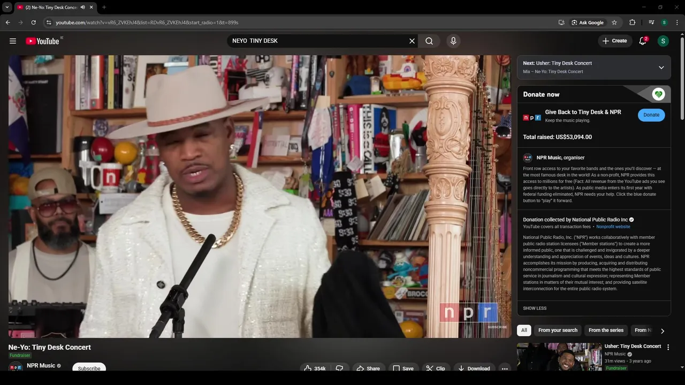The width and height of the screenshot is (685, 385).
Task: Click Donation collected by National Public Radio
Action: pos(576,220)
